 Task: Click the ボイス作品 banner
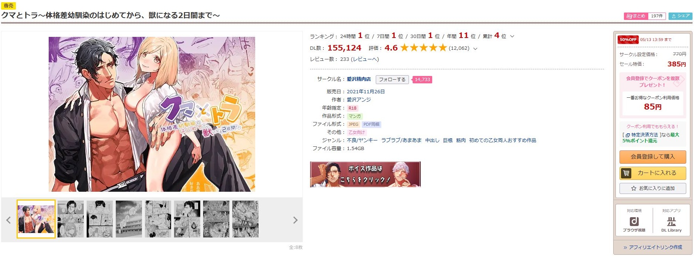365,174
